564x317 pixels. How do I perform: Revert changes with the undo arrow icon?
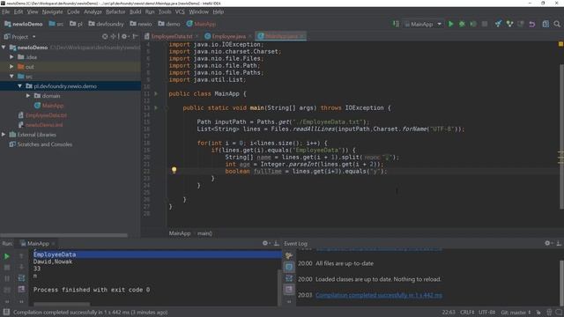532,24
